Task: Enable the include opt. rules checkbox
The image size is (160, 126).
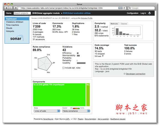Action: click(63, 68)
